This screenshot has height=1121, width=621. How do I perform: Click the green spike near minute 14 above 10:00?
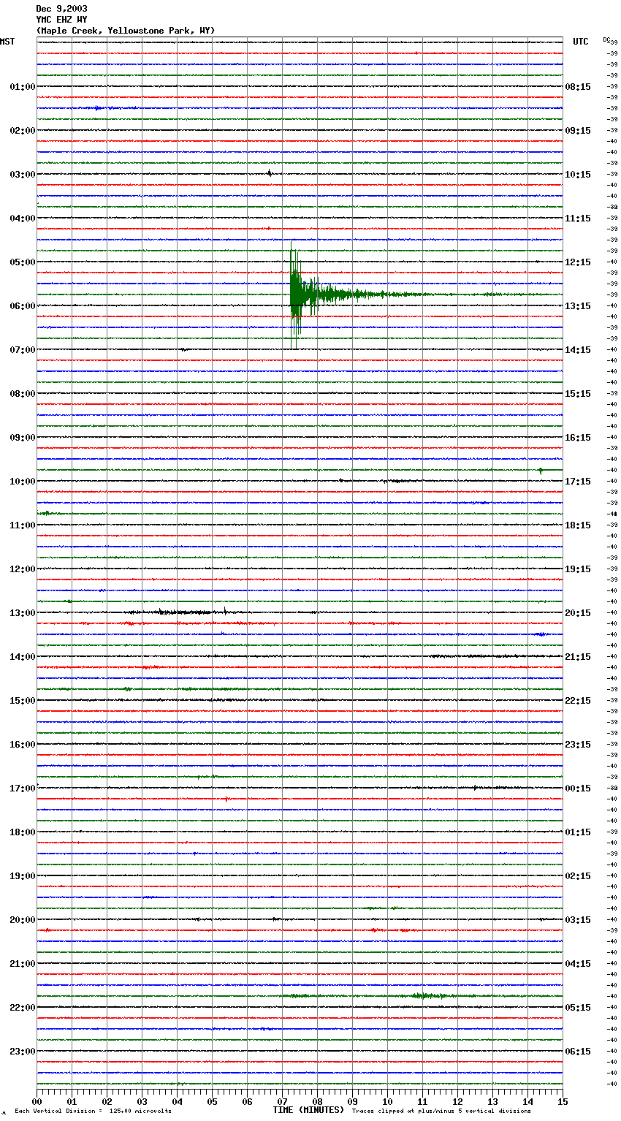pos(540,471)
